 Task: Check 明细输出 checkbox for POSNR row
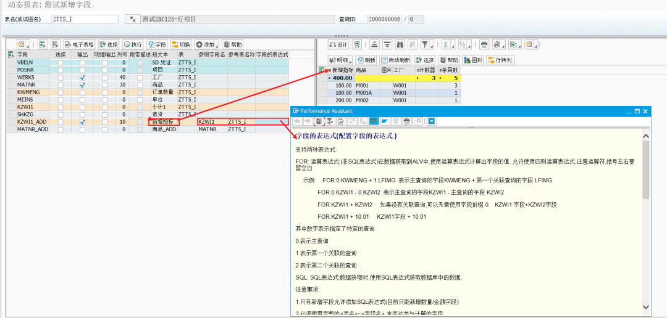[104, 70]
